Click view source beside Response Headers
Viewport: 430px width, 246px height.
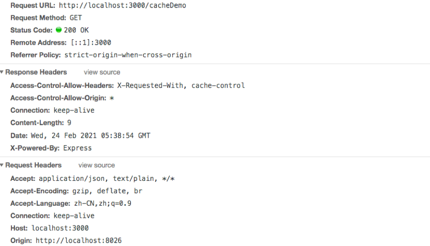pos(102,72)
